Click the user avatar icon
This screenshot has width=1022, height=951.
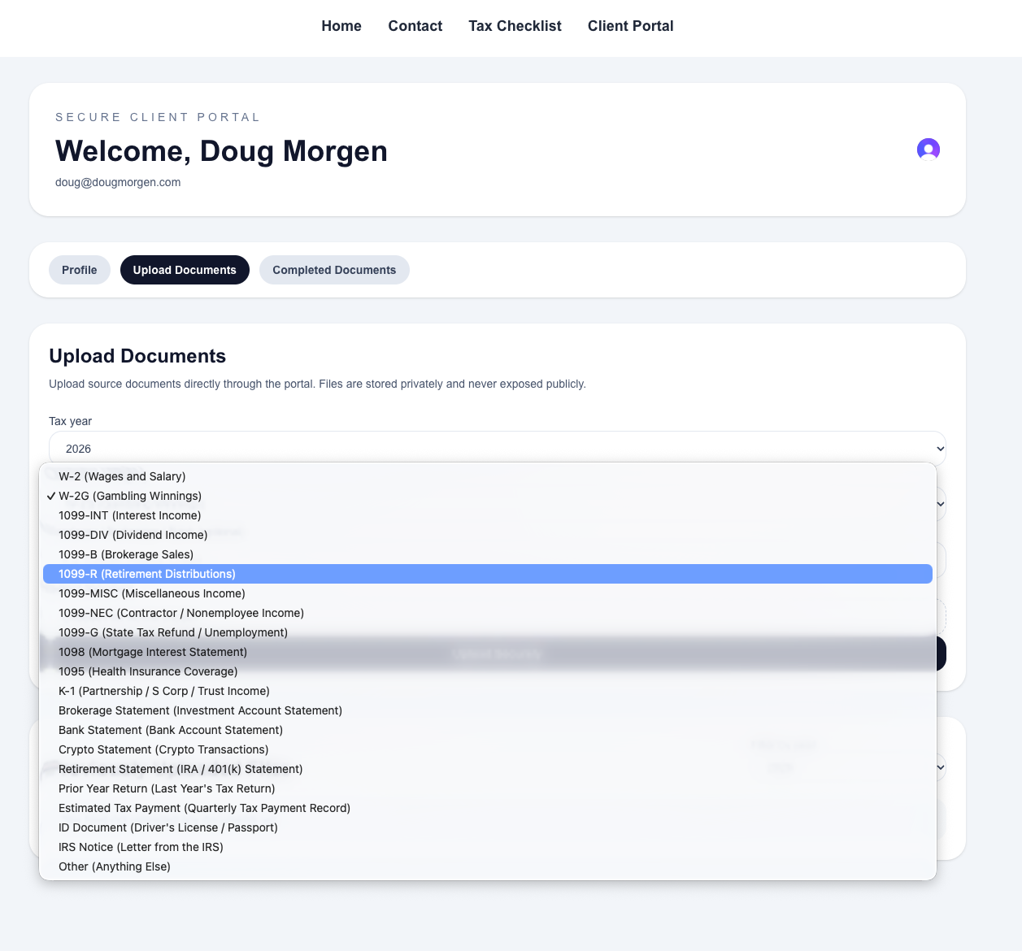point(928,150)
